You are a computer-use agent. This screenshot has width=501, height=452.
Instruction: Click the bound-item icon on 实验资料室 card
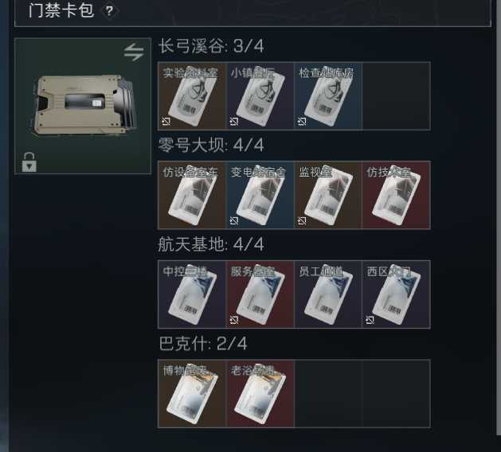pyautogui.click(x=166, y=121)
